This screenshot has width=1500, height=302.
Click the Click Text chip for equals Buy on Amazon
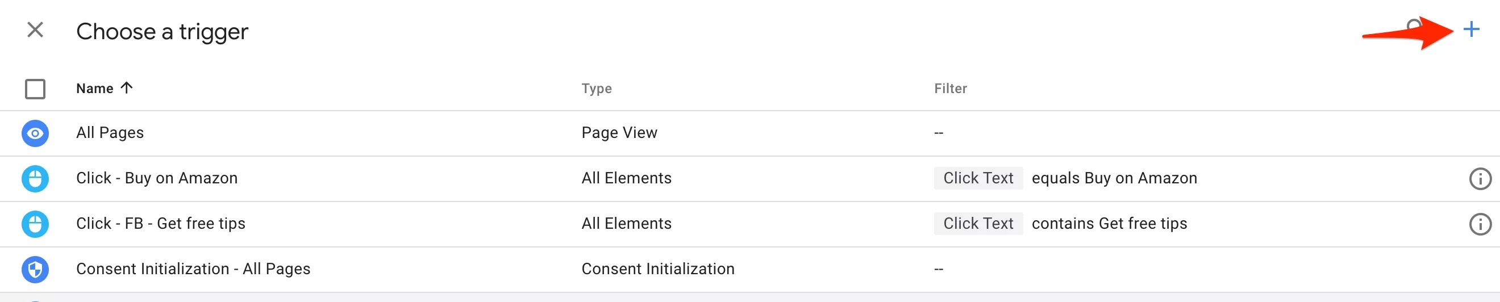tap(978, 178)
